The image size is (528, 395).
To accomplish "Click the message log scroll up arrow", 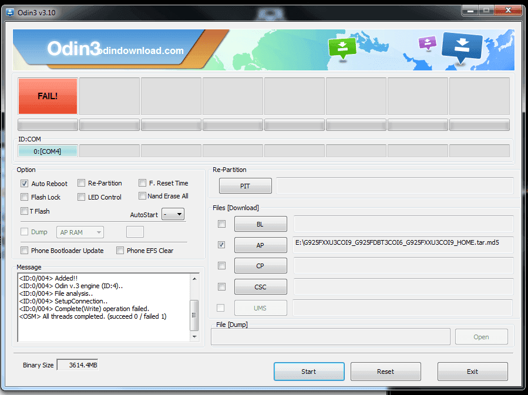I will [x=194, y=279].
